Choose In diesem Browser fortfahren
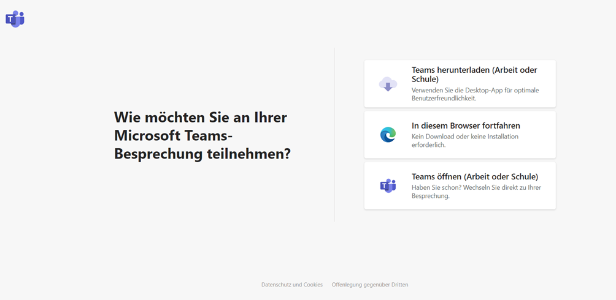The width and height of the screenshot is (616, 300). (460, 135)
